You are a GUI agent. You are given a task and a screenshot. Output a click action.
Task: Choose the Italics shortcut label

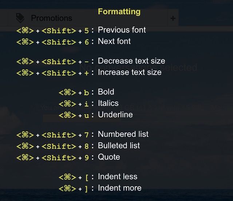108,103
